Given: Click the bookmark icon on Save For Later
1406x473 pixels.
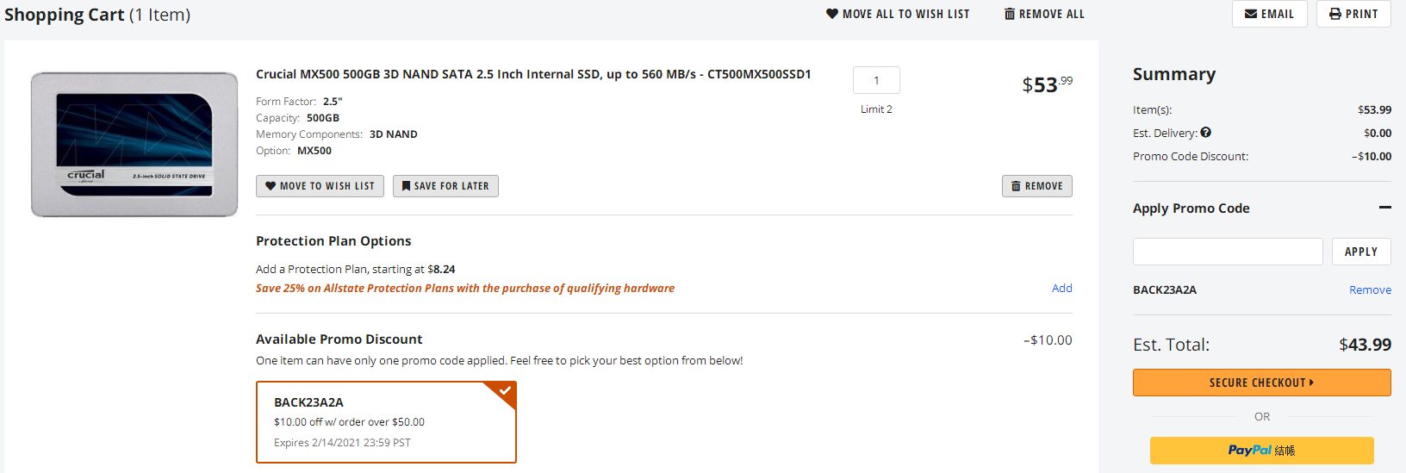Looking at the screenshot, I should coord(406,186).
